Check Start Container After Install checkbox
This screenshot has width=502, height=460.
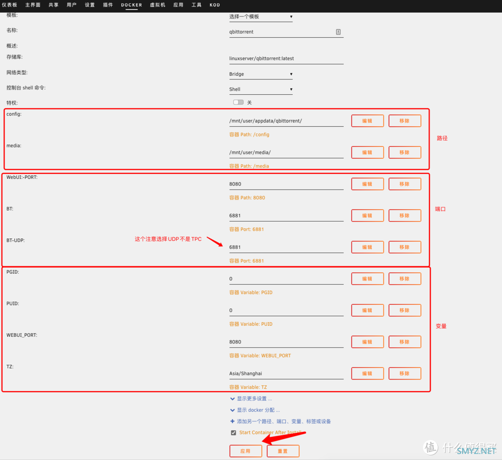pos(233,433)
